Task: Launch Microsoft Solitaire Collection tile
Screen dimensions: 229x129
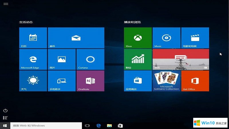Action: [x=167, y=81]
